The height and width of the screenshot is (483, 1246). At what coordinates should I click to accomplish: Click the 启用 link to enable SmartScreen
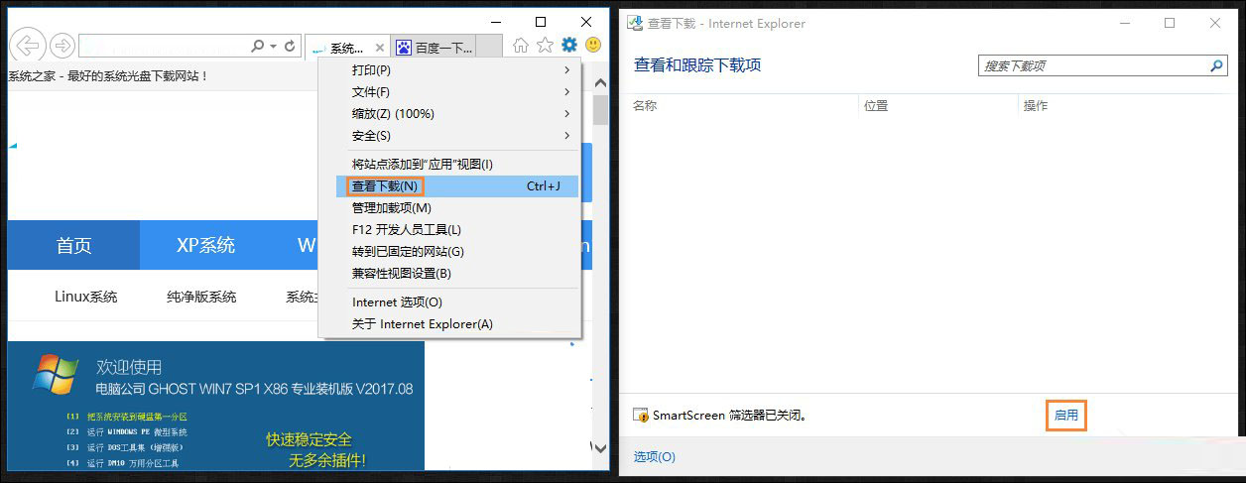tap(1066, 416)
